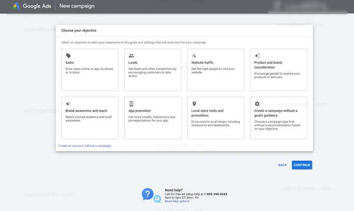Click the Google Ads title text
This screenshot has width=354, height=211.
pos(37,6)
